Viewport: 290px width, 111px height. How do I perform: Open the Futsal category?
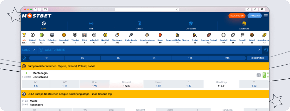tap(252, 38)
